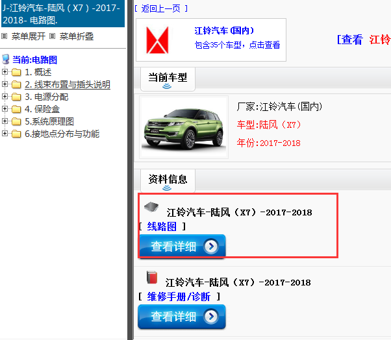Expand the 1. 概述 tree node

pos(5,72)
